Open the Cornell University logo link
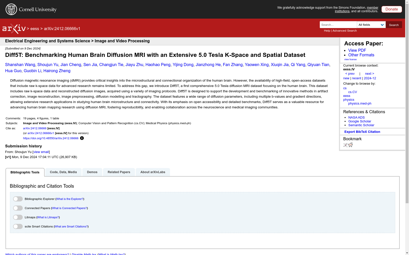409x255 pixels. point(31,9)
